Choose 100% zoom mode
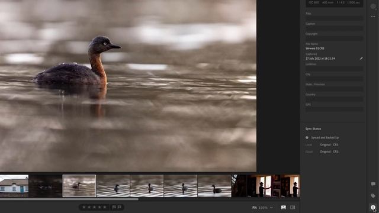The image size is (379, 213). tap(263, 208)
